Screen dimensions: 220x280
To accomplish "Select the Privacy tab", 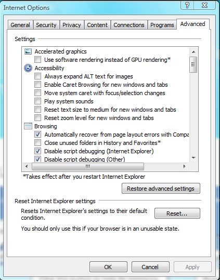I will pyautogui.click(x=71, y=25).
